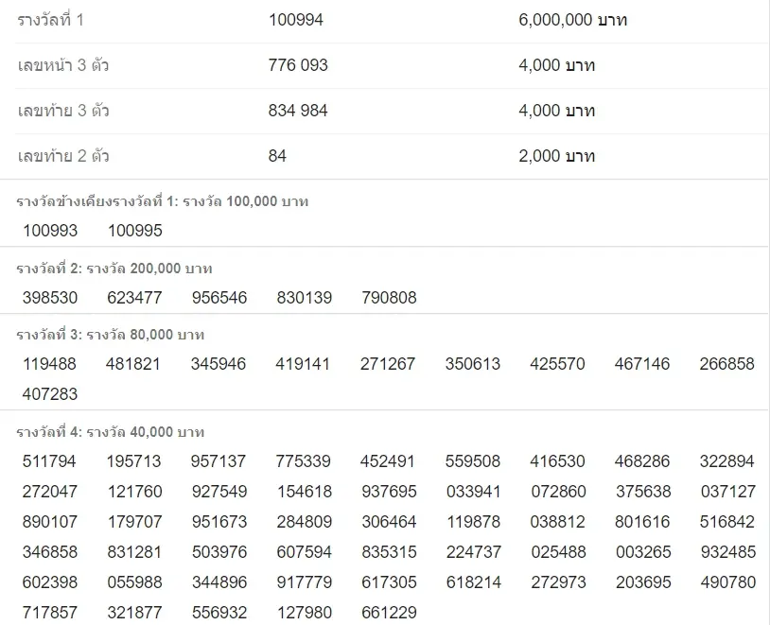The image size is (770, 625).
Task: Select adjacent prize number 100995
Action: click(135, 231)
